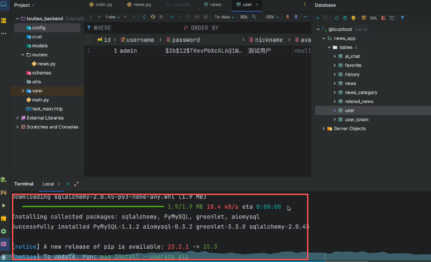Maximize the terminal panel
The image size is (431, 262).
[x=76, y=184]
